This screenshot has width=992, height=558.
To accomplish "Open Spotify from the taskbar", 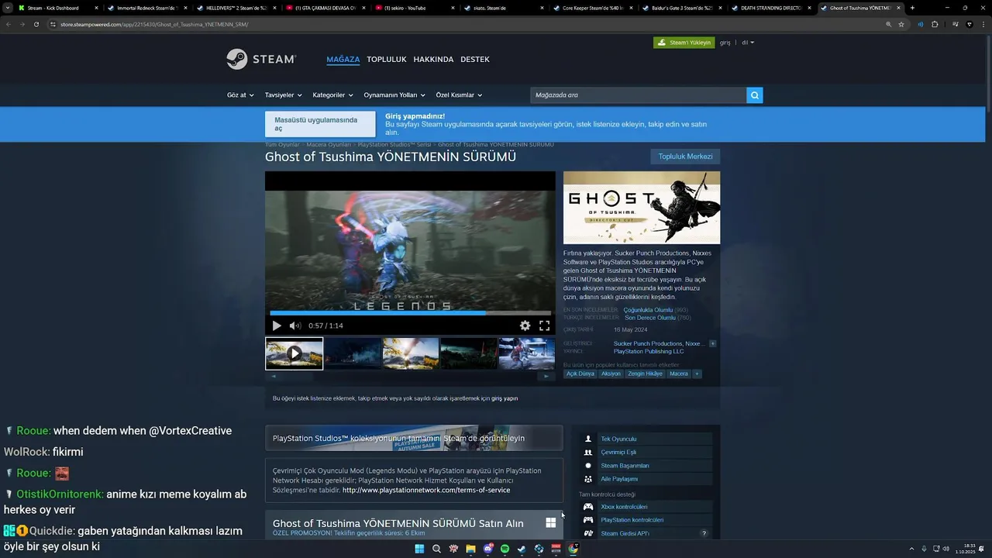I will coord(505,549).
